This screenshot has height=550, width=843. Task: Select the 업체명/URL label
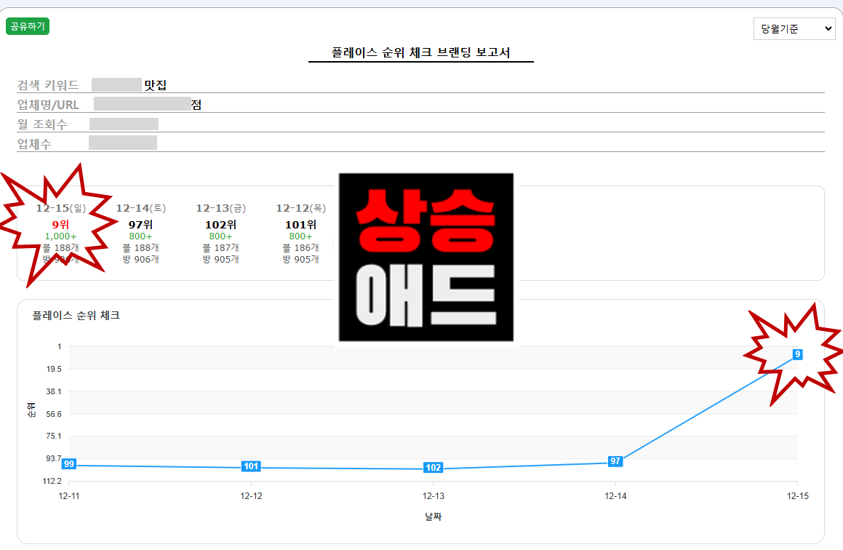(48, 105)
